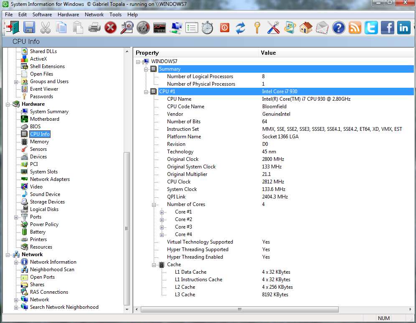Open the Software menu

42,15
